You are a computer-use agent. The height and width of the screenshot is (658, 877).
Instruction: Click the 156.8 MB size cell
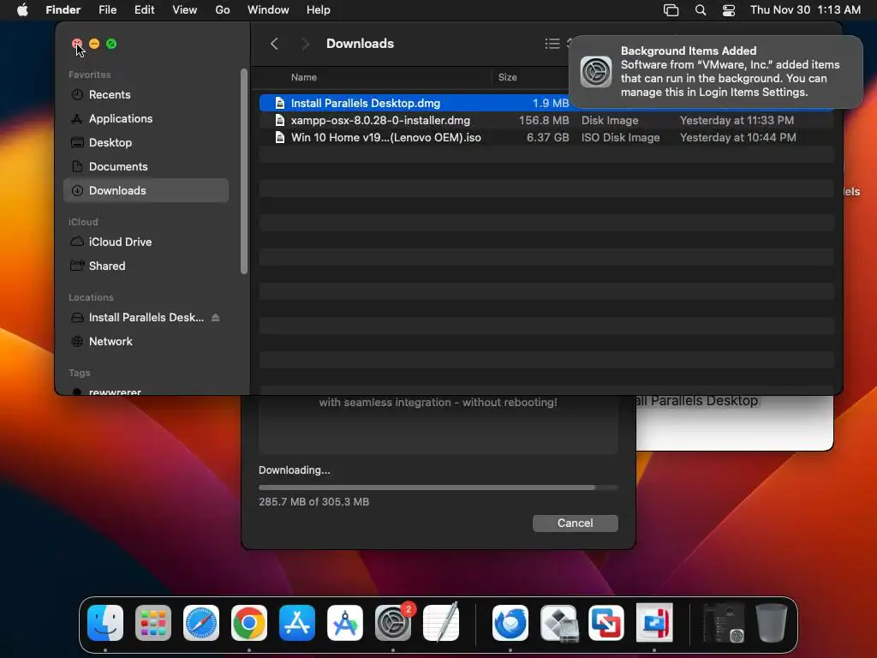[x=544, y=120]
